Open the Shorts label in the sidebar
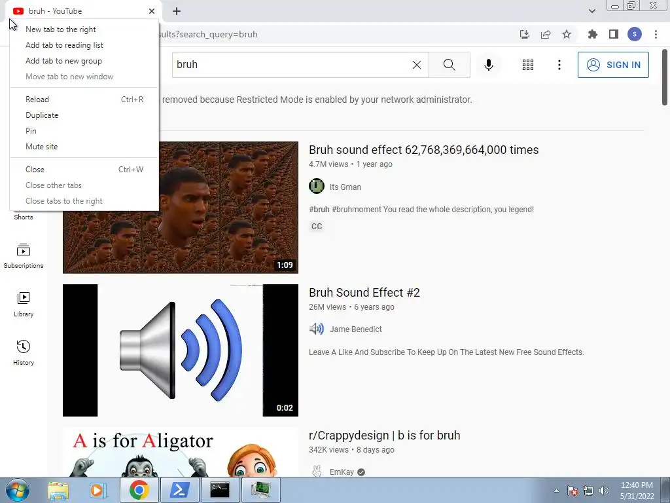670x503 pixels. [x=24, y=217]
